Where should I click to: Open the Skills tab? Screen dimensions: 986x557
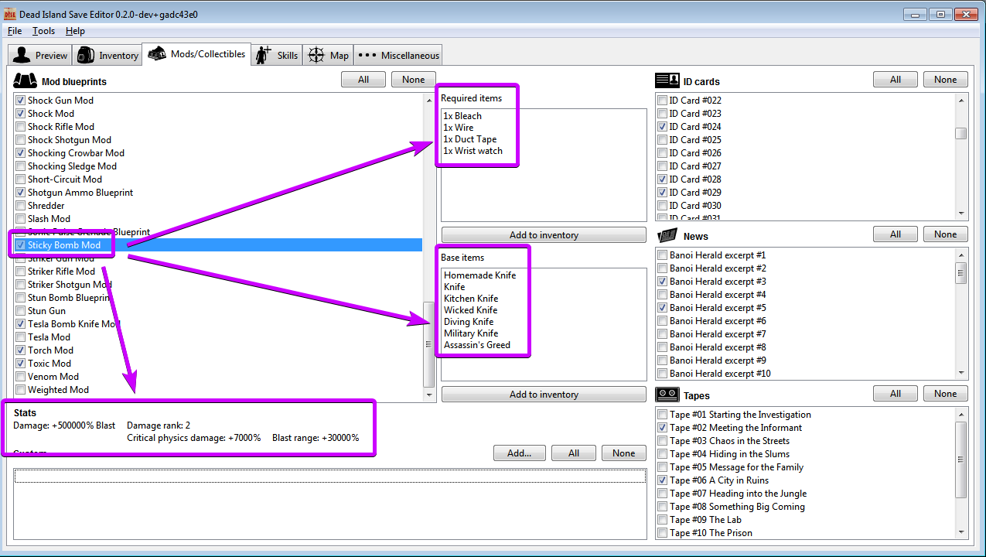(x=277, y=55)
